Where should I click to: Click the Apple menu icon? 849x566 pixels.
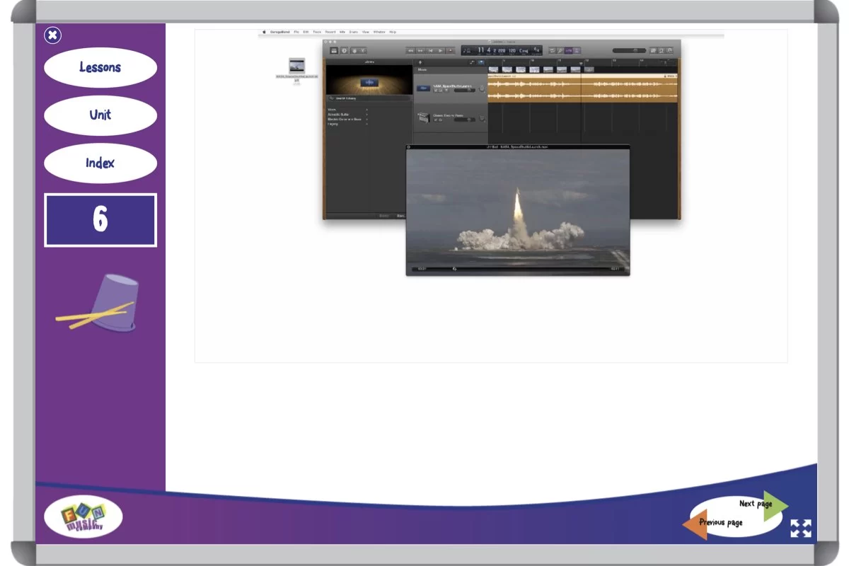[264, 32]
